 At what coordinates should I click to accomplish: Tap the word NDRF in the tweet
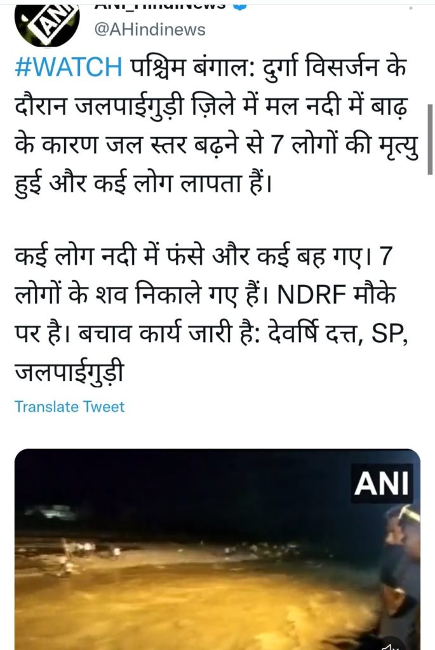tap(311, 295)
